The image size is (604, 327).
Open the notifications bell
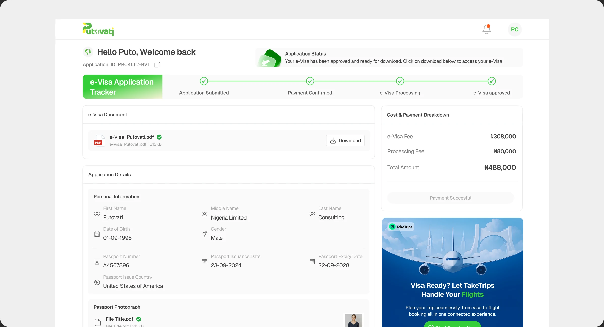487,29
